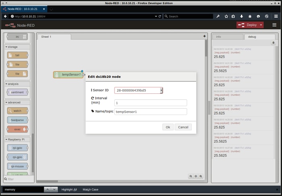This screenshot has height=196, width=282.
Task: Select the file input palette node
Action: click(17, 64)
